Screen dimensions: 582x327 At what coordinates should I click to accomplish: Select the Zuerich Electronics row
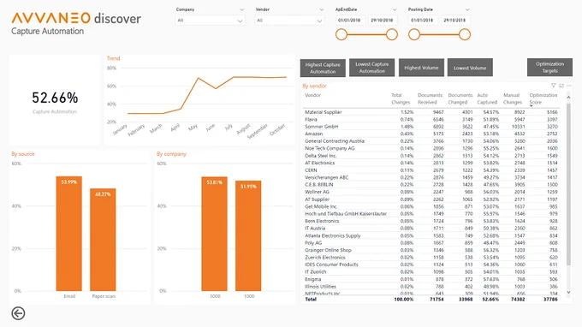coord(431,257)
